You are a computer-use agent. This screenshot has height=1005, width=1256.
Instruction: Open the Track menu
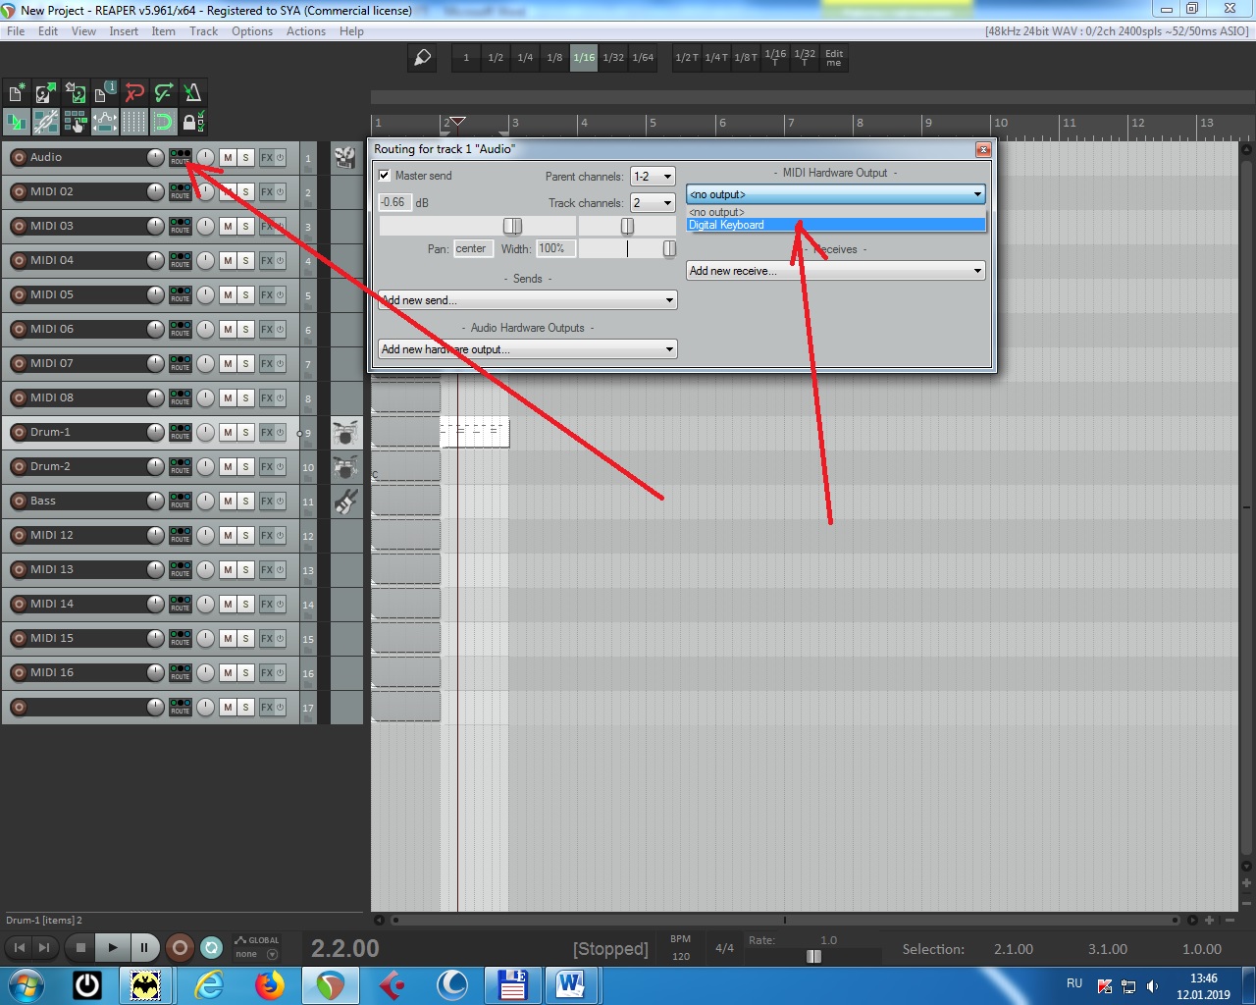point(204,31)
